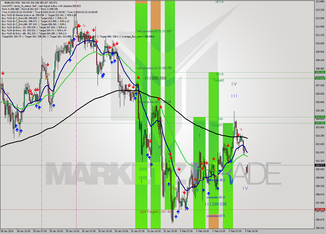
Task: Select the blue 'correction 61.8' label
Action: (x=216, y=197)
